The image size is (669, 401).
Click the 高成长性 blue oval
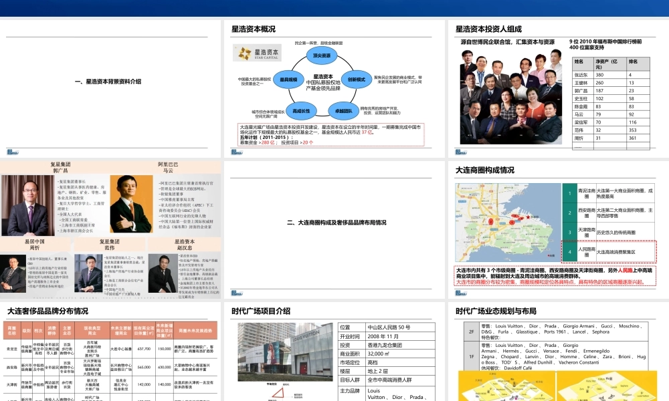(301, 111)
